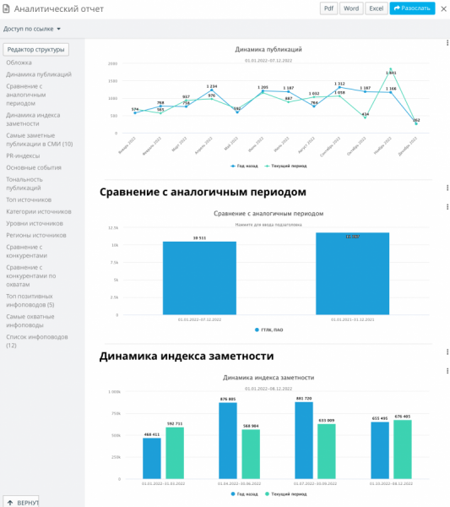
Task: Click the Разослать send button
Action: tap(412, 8)
